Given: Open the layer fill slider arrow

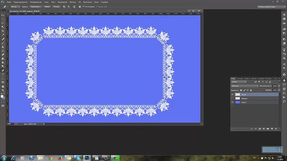Looking at the screenshot, I should [279, 90].
